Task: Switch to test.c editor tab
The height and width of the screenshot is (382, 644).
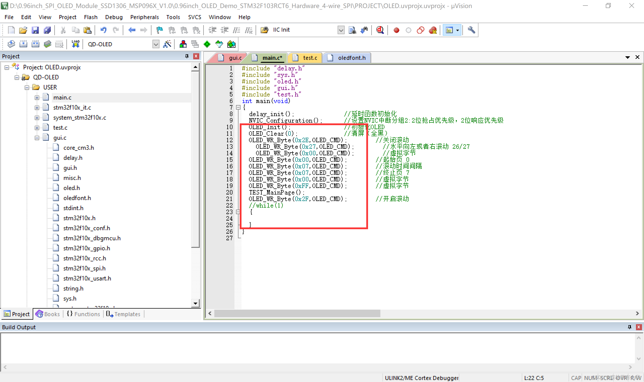Action: point(305,58)
